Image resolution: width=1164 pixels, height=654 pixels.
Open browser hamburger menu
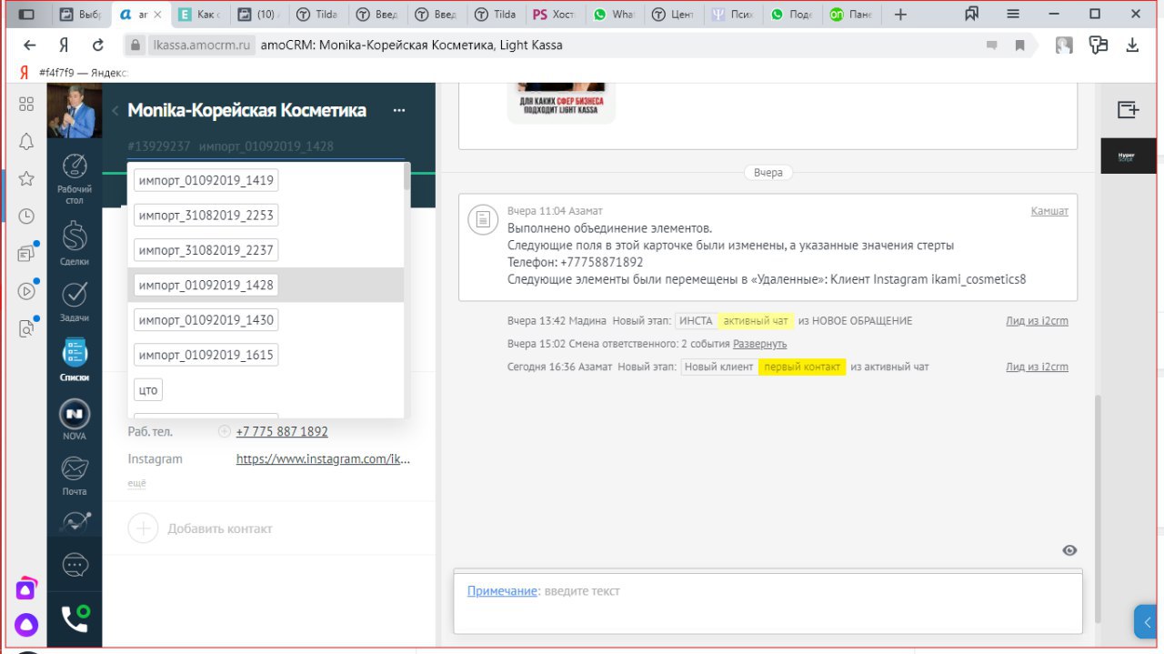click(1013, 15)
